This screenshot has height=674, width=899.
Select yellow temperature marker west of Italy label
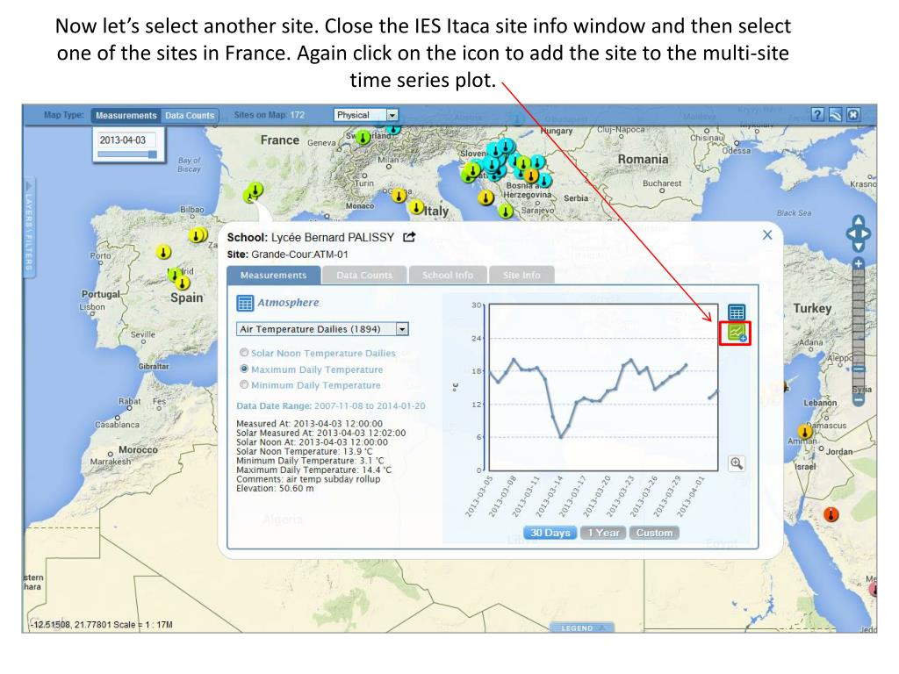pos(417,207)
